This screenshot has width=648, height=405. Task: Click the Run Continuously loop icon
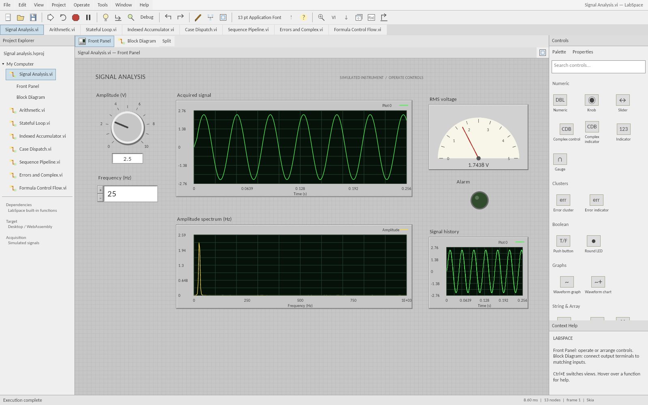pos(63,17)
